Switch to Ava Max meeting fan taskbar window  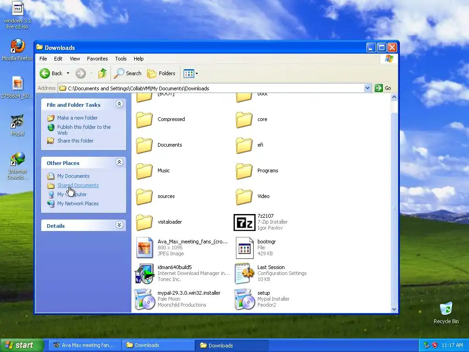coord(85,345)
